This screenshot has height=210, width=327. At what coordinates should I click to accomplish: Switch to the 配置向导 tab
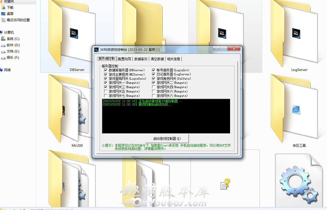[x=124, y=59]
